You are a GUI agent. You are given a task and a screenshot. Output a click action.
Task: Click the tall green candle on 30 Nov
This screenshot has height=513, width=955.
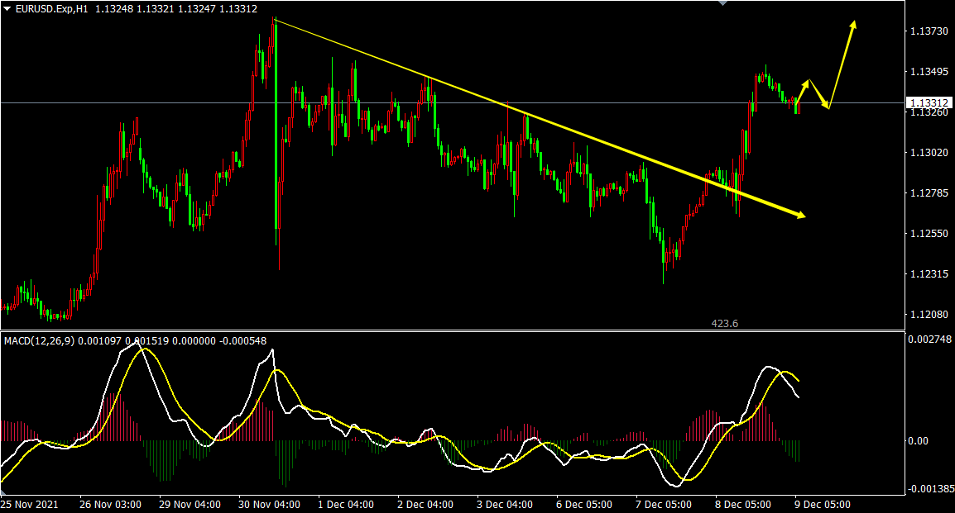274,124
